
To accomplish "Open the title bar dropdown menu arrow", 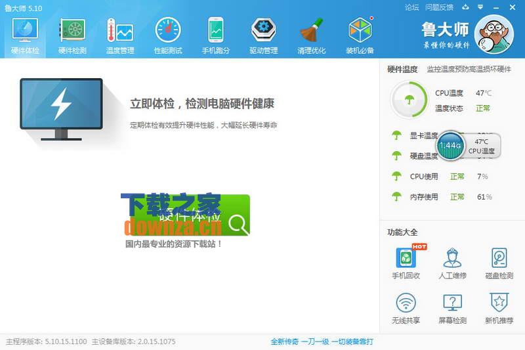I will click(480, 7).
